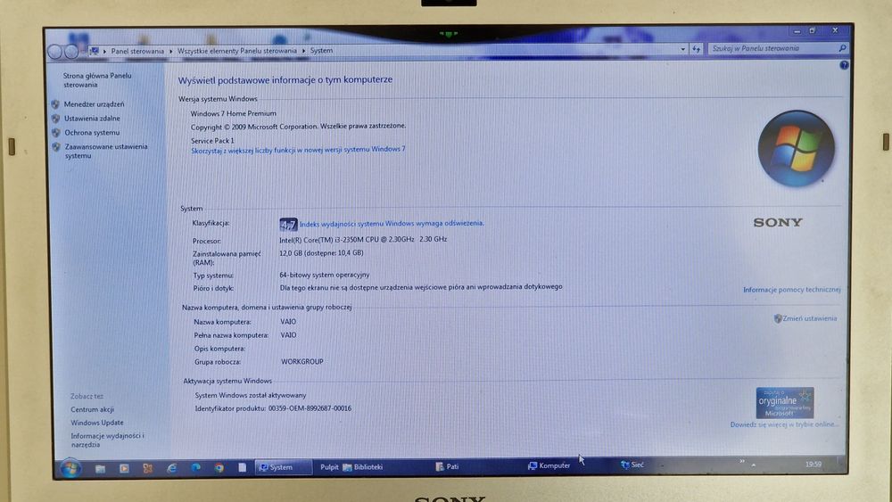
Task: Show hidden tray icons arrow
Action: tap(754, 465)
